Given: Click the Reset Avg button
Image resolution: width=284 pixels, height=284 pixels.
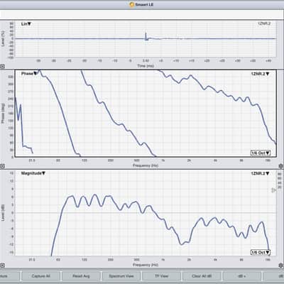Looking at the screenshot, I should point(81,276).
